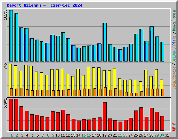178x139 pixels.
Task: Click the cyan hits bar for day 19
Action: 105,42
